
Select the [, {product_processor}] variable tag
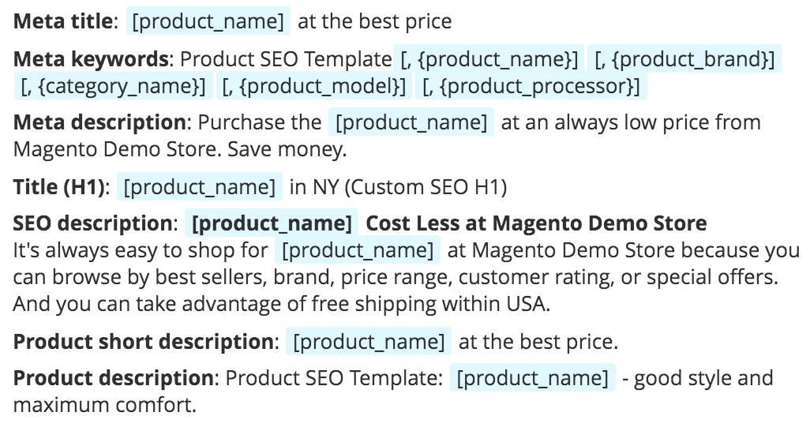pos(531,86)
